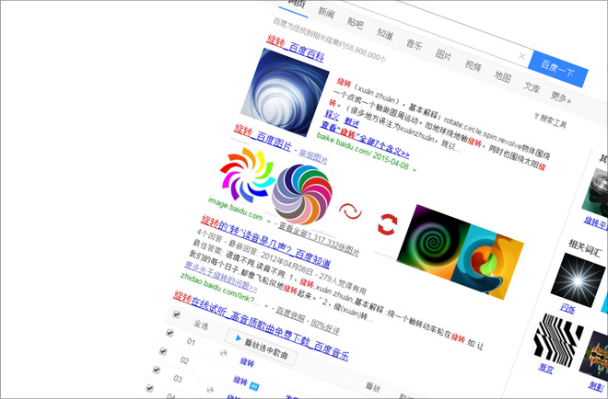608x399 pixels.
Task: Switch to the 新闻 tab
Action: tap(326, 13)
